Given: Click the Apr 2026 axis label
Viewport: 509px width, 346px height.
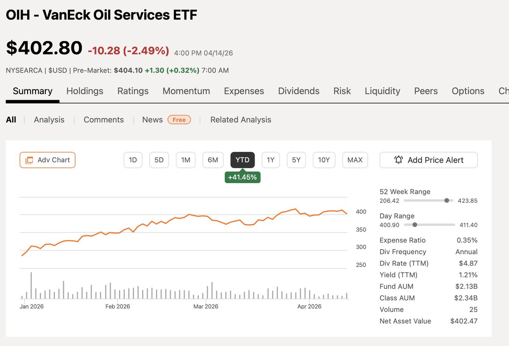Looking at the screenshot, I should pos(309,306).
